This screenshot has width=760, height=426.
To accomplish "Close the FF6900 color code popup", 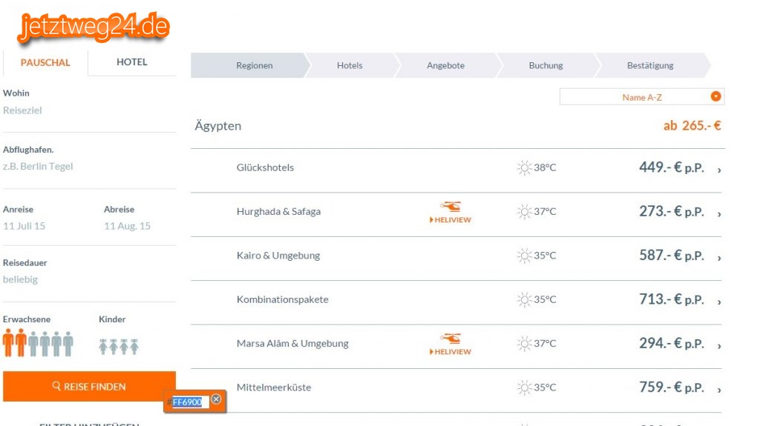I will pos(216,399).
